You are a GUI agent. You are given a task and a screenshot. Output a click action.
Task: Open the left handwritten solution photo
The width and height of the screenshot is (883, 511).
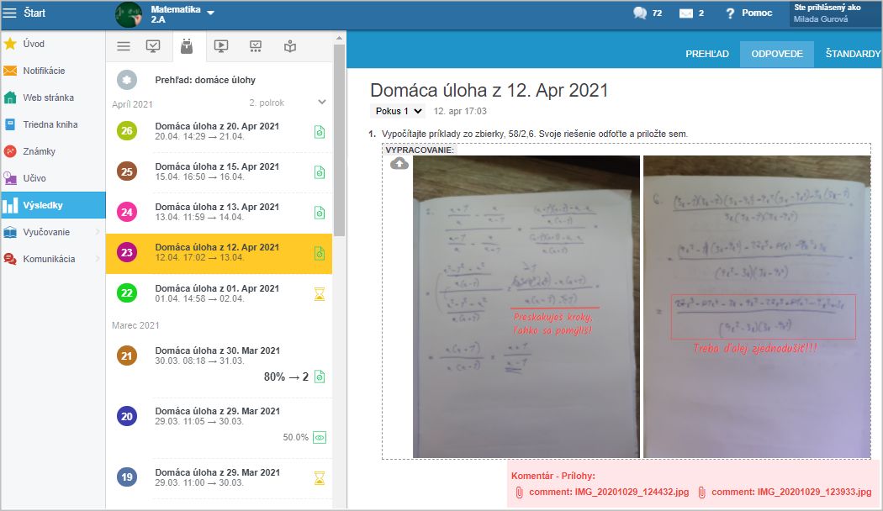[526, 307]
